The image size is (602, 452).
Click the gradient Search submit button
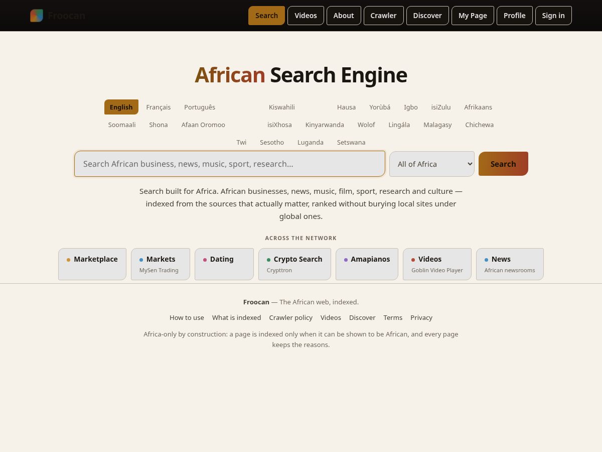tap(503, 164)
